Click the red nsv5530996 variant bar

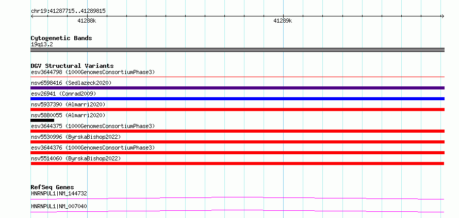pyautogui.click(x=237, y=142)
